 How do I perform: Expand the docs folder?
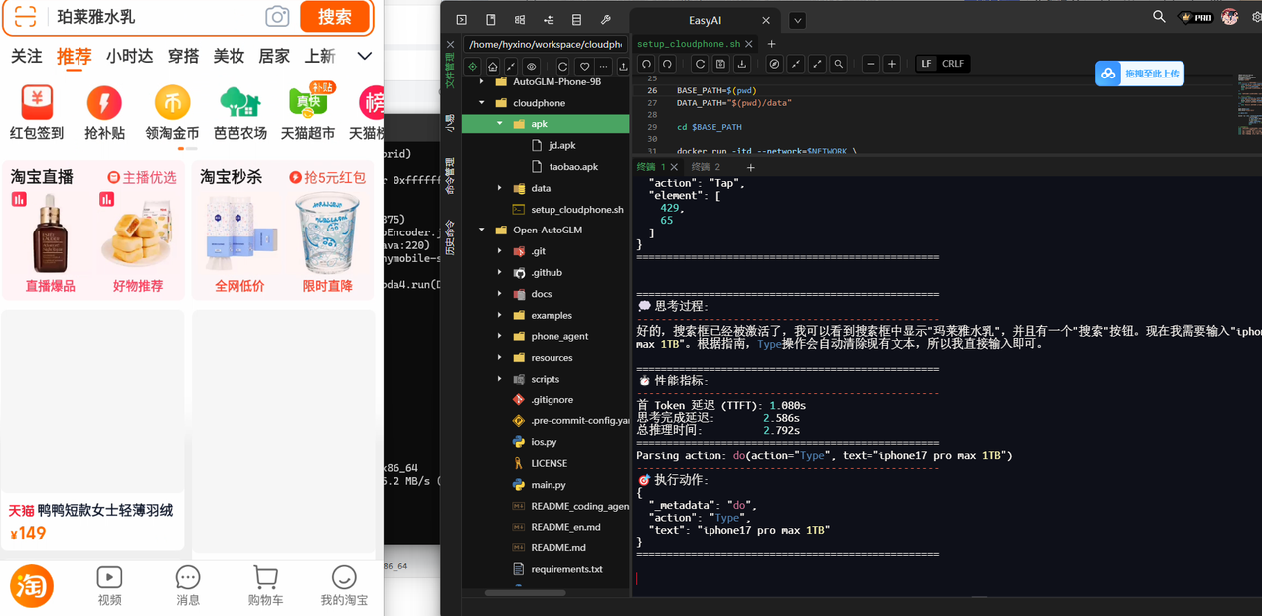pyautogui.click(x=499, y=294)
